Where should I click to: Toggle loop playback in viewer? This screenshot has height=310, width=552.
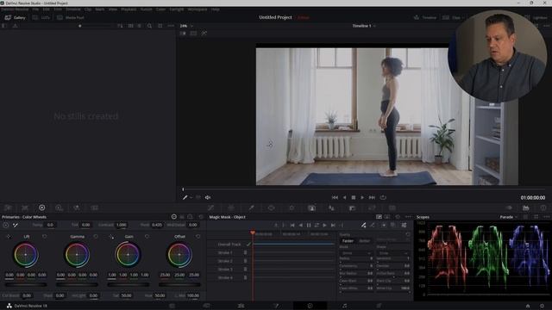[x=383, y=197]
